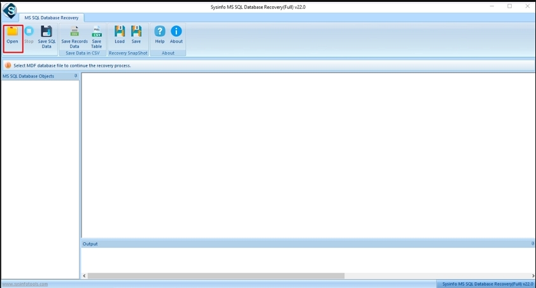Select the MS SQL Database Recovery tab
This screenshot has height=288, width=536.
pos(52,18)
